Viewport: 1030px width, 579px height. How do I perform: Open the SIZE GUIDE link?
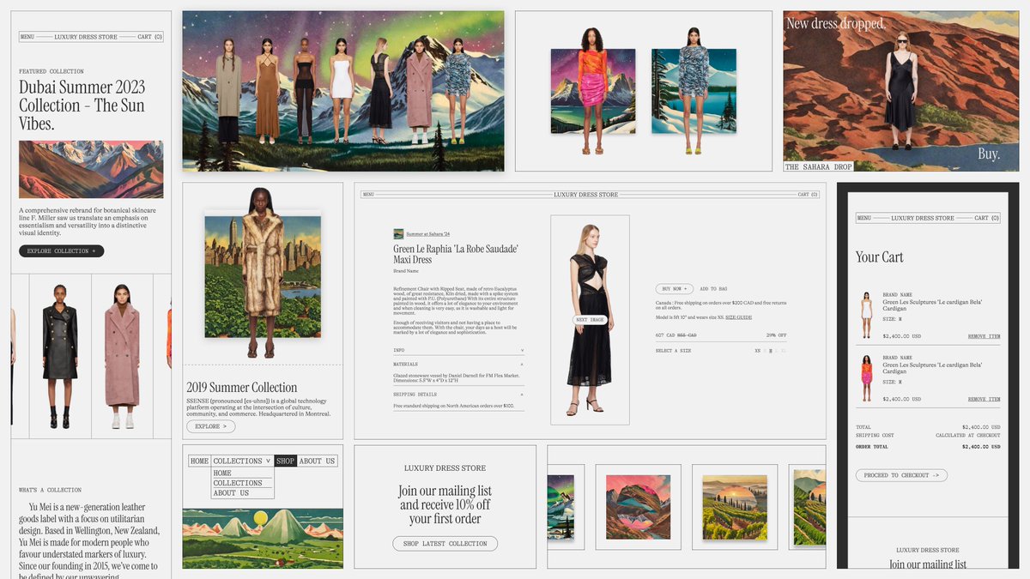coord(738,317)
